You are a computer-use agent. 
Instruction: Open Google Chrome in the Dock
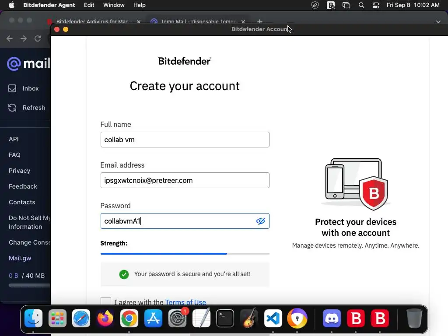tap(129, 318)
